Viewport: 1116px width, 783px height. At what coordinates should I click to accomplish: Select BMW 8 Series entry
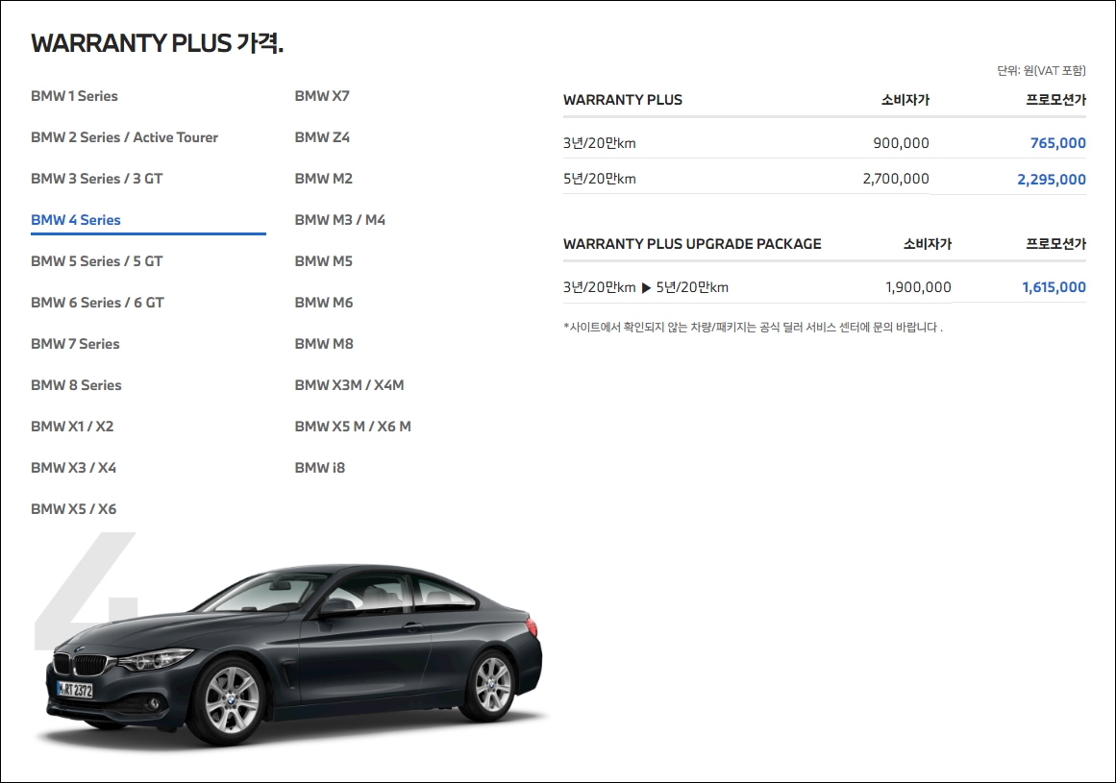coord(76,384)
